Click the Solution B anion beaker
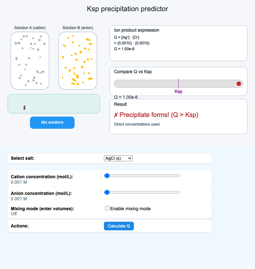This screenshot has width=255, height=269. click(77, 61)
